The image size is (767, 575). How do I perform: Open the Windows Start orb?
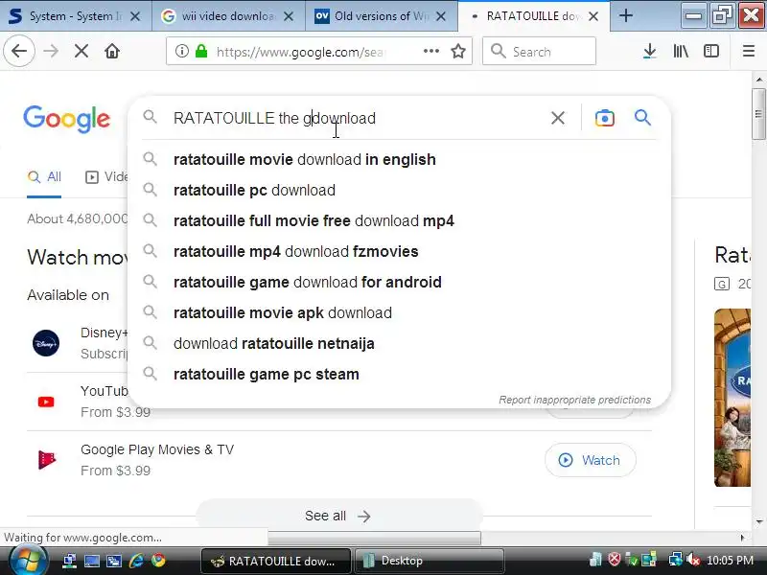tap(27, 561)
